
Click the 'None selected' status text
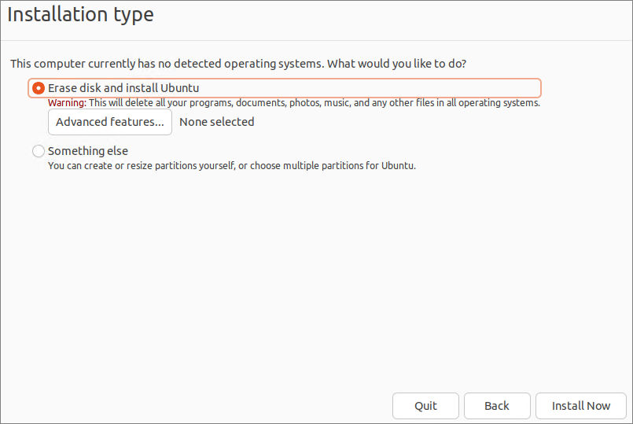(217, 122)
